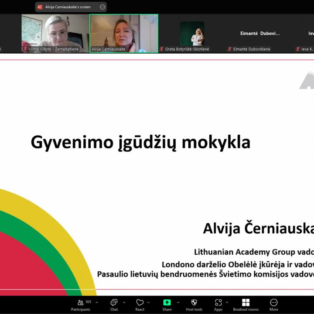Open Breakout rooms
314x314 pixels.
point(246,305)
